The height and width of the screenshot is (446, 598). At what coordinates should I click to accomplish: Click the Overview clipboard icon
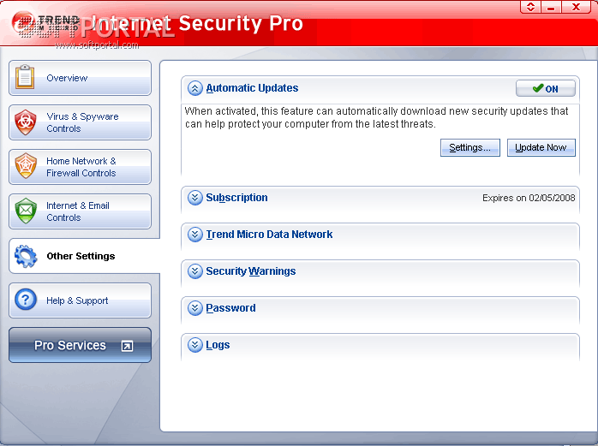click(x=25, y=77)
